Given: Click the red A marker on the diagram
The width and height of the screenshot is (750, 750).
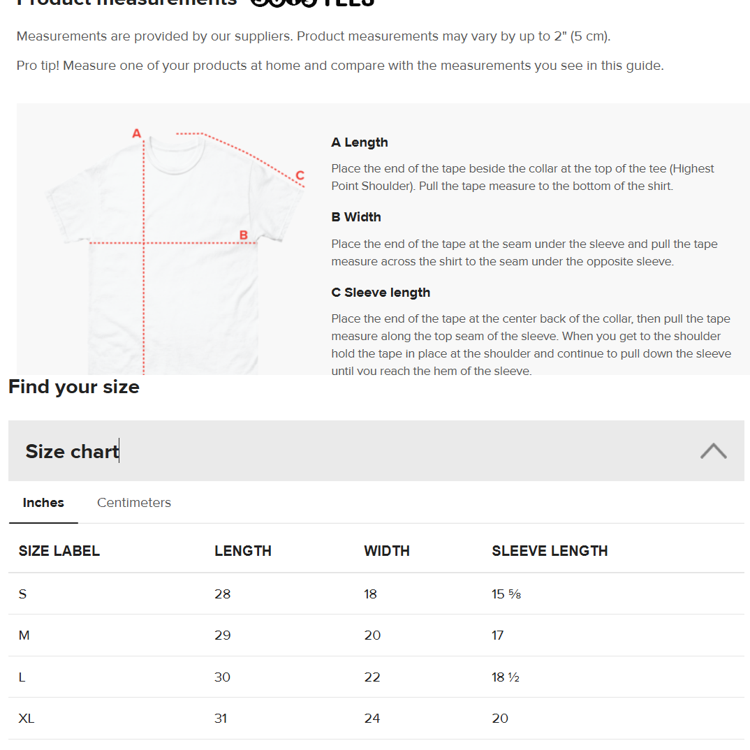Looking at the screenshot, I should click(137, 133).
